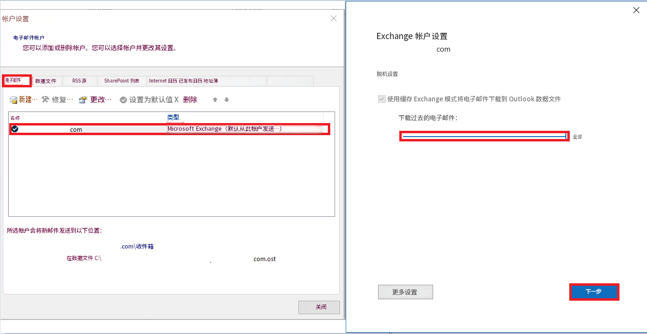The height and width of the screenshot is (334, 647).
Task: Switch to SharePoint 列表 tab
Action: click(122, 81)
